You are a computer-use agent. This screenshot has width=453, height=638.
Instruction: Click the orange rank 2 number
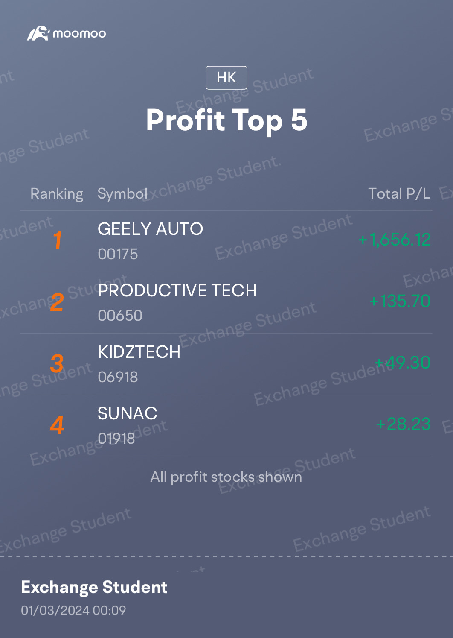[57, 302]
